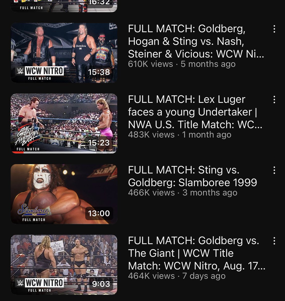Tap the WCW NITRO logo on the 15:38 thumbnail

click(40, 71)
